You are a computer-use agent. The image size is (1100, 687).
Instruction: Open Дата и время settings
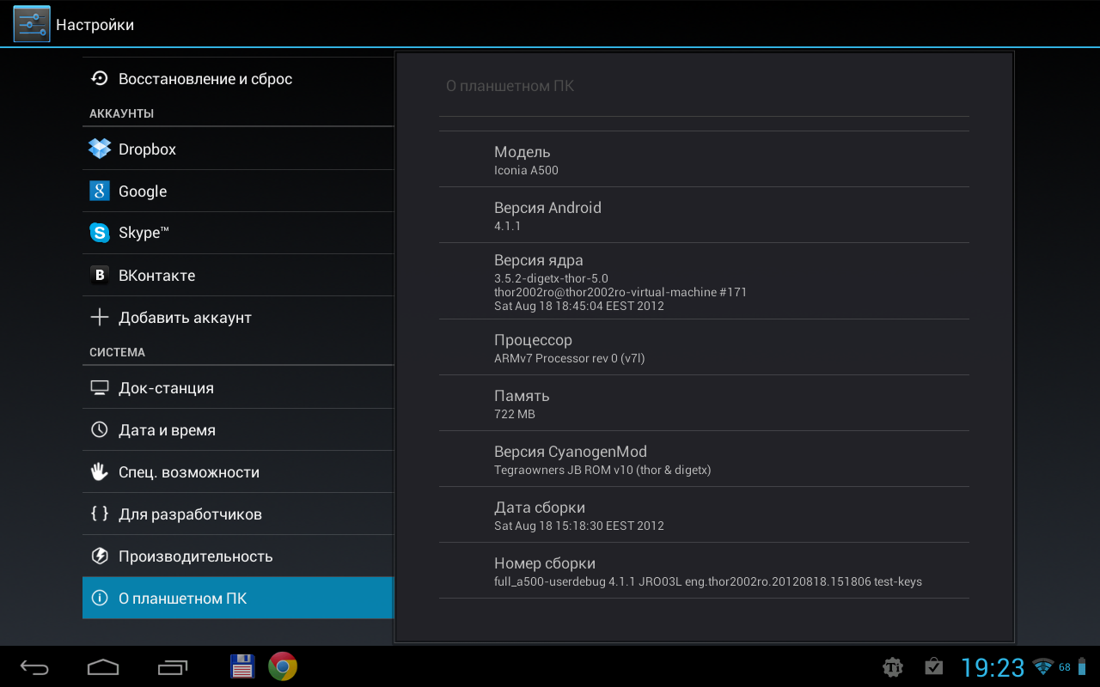[x=238, y=429]
